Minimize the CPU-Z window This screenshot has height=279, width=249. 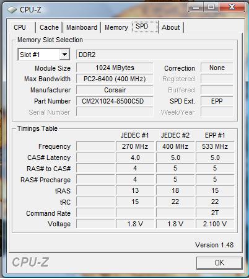[196, 7]
